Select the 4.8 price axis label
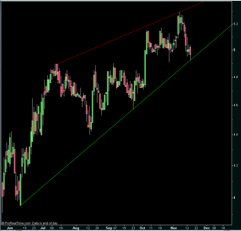The image size is (241, 231). click(x=236, y=77)
